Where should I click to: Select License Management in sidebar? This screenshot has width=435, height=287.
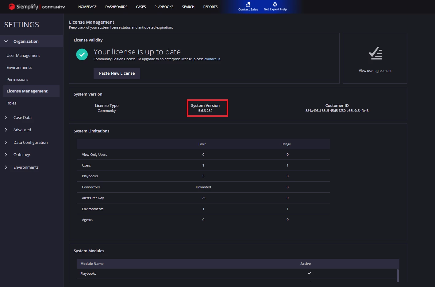click(31, 91)
